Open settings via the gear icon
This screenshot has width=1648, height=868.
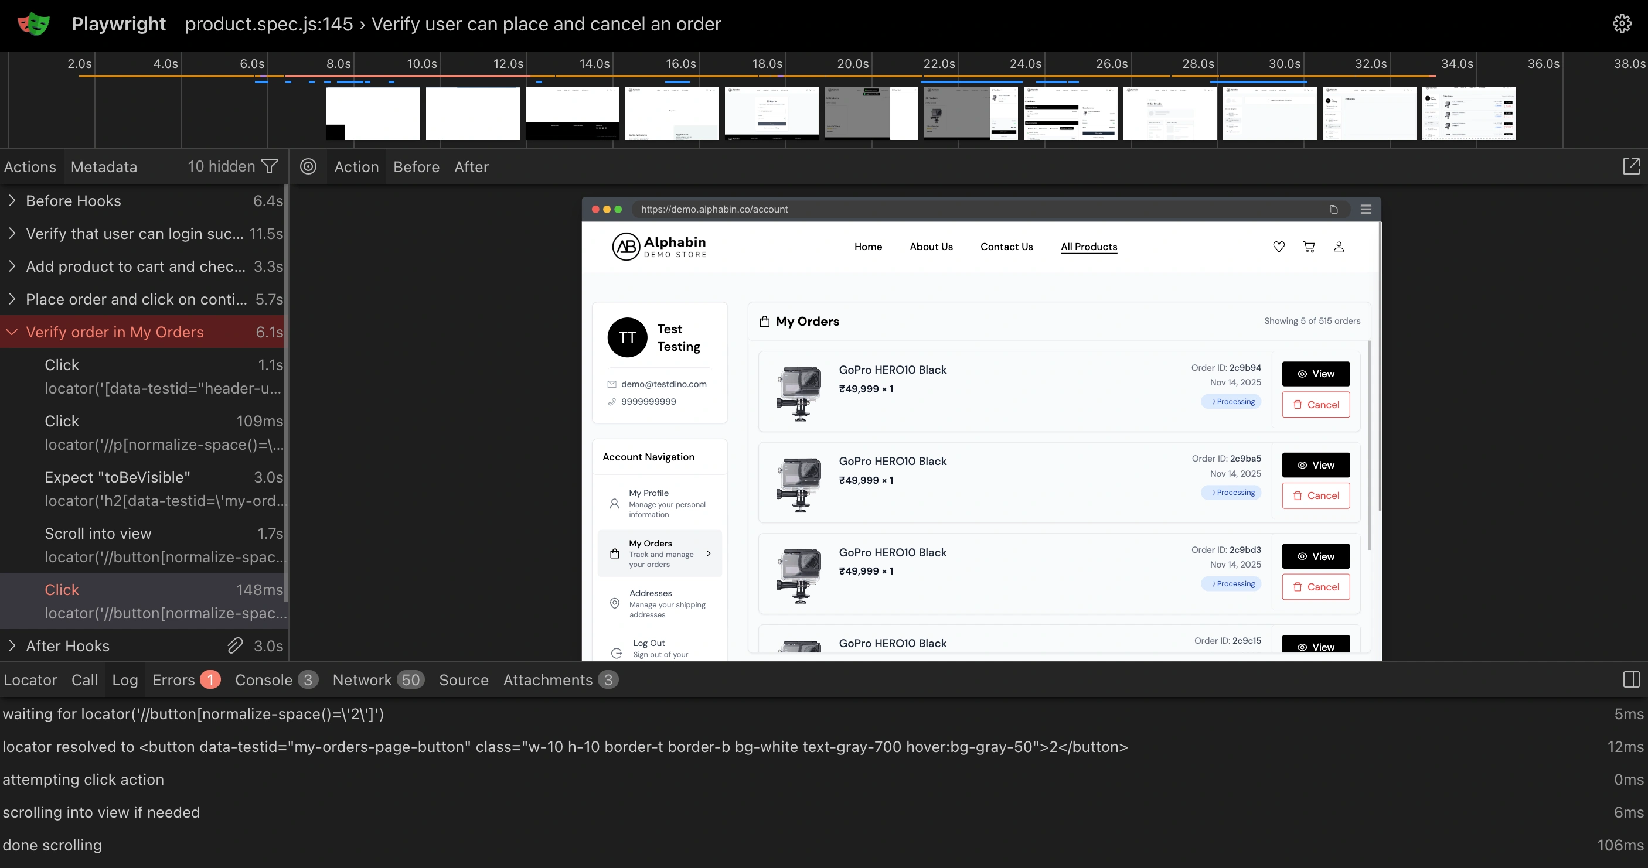click(x=1623, y=23)
